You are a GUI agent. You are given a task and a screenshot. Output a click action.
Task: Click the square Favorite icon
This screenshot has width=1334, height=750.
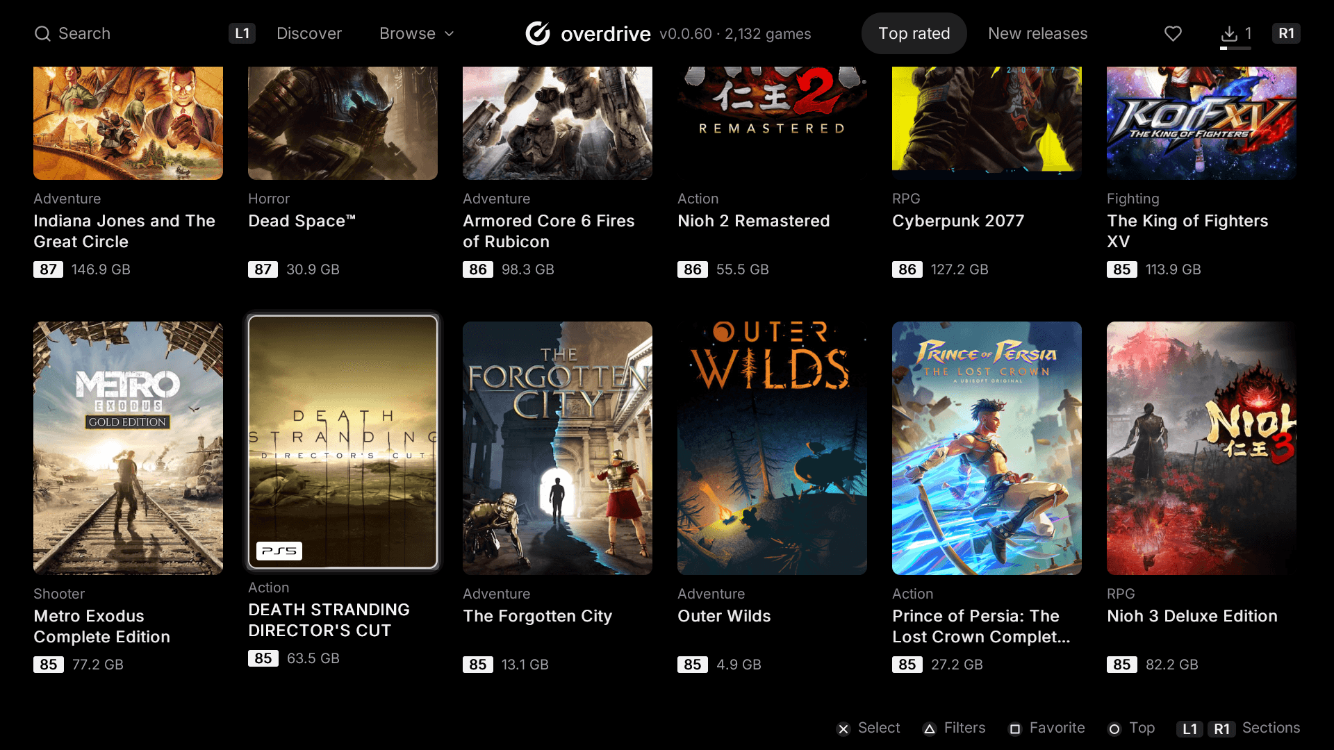(x=1015, y=728)
